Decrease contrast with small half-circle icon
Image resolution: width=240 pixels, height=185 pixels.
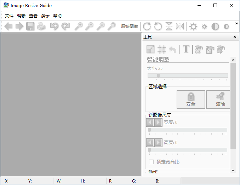click(226, 26)
